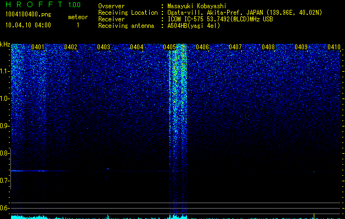The width and height of the screenshot is (345, 219).
Task: Click the version number 1.0.0
Action: 75,4
